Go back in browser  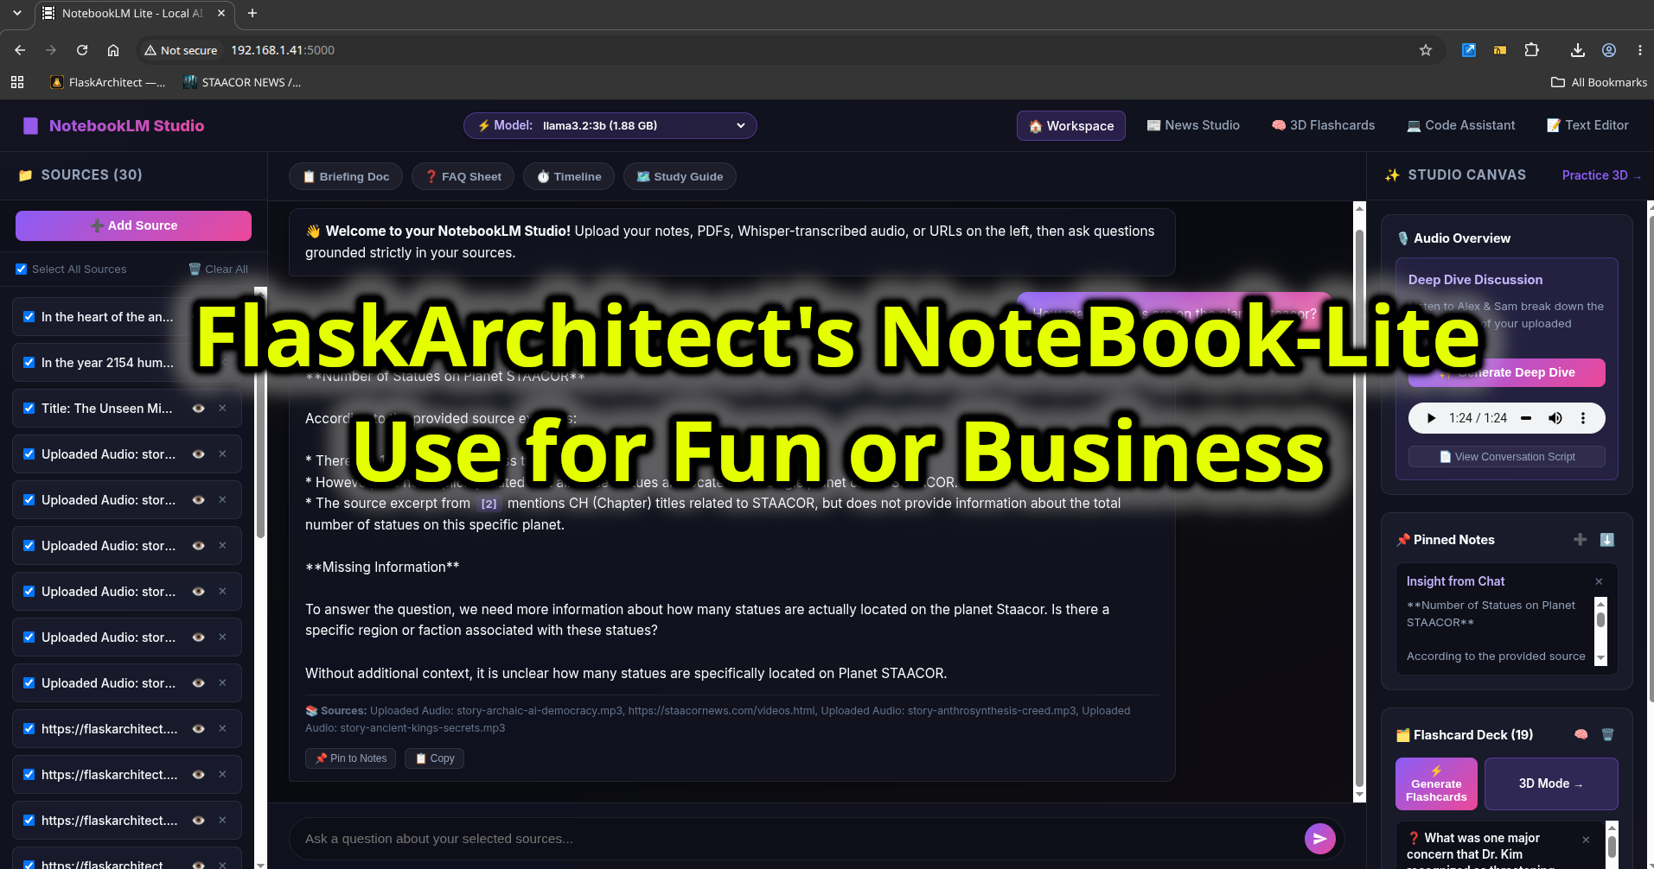(20, 50)
